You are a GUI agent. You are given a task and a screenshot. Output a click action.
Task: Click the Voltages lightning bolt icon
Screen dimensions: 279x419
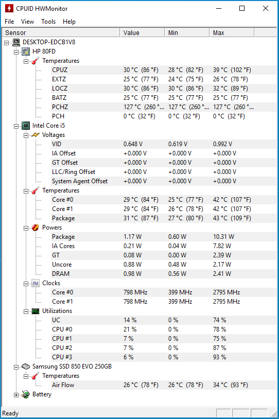pyautogui.click(x=36, y=135)
